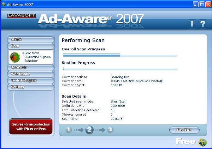The width and height of the screenshot is (212, 149).
Task: Select step 3 circle in wizard
Action: coord(110,130)
